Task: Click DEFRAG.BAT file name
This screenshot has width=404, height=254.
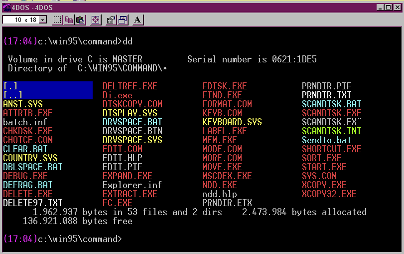Action: 28,185
